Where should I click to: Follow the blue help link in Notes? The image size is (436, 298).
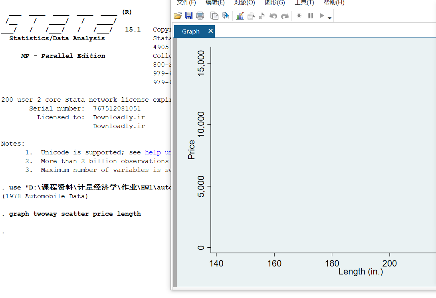click(158, 152)
